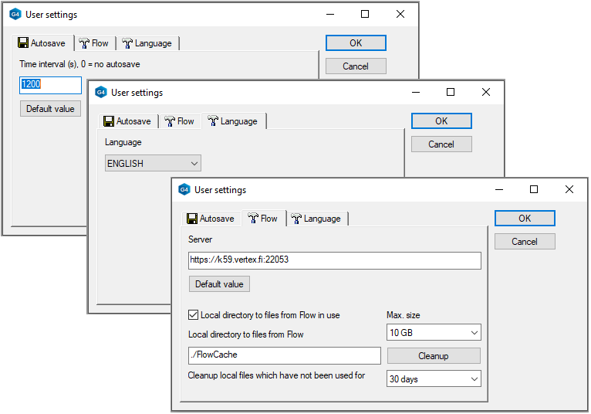
Task: Click the hammer icon on the front Language tab
Action: 296,219
